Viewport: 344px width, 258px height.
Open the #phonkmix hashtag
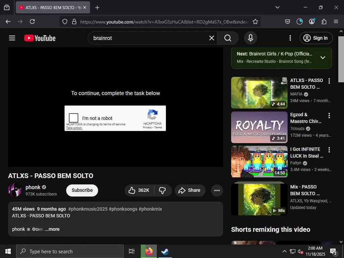coord(150,209)
